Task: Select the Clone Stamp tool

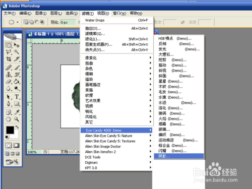Action: point(9,75)
